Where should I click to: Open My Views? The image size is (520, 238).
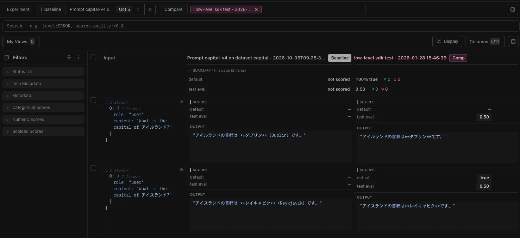tap(21, 41)
